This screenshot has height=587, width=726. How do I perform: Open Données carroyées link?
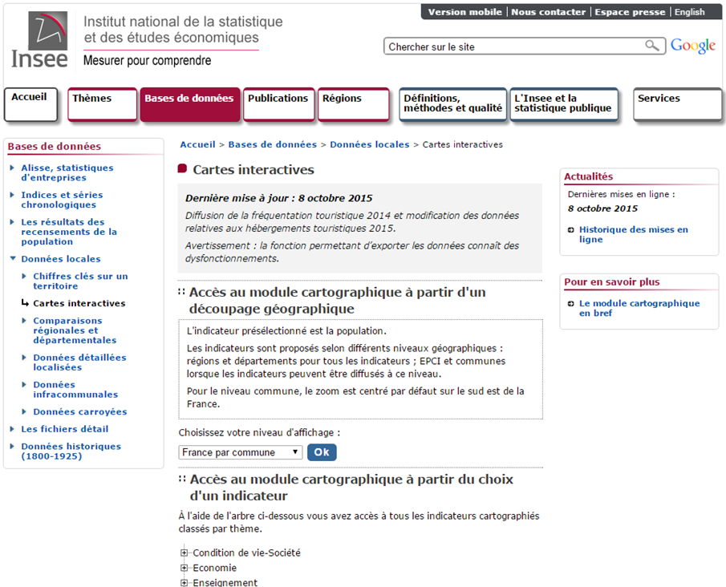(79, 411)
